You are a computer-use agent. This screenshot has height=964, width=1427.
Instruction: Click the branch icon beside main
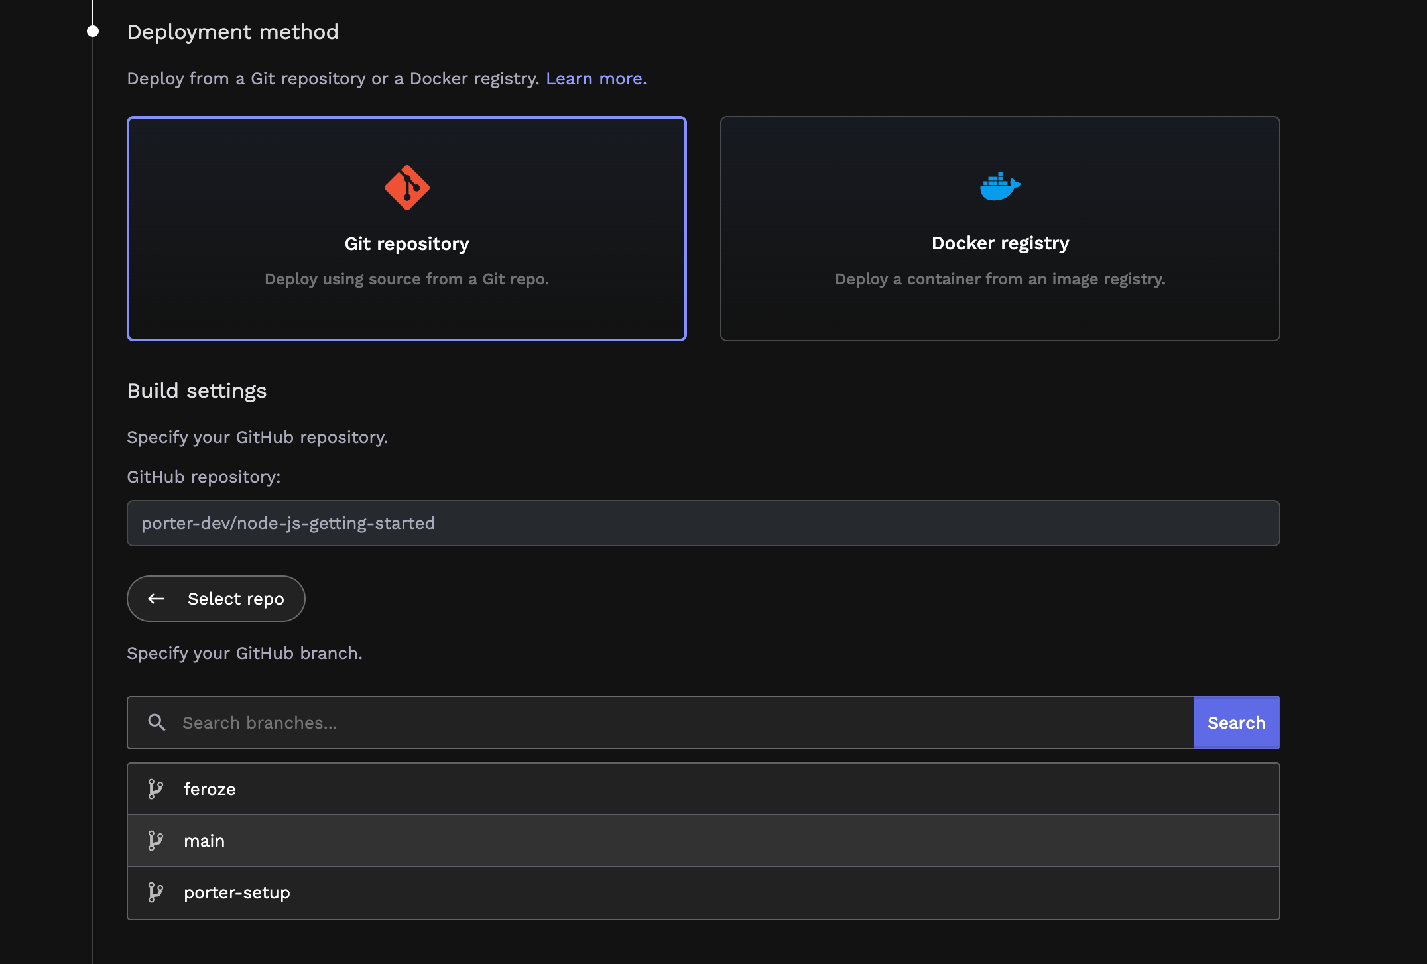pos(156,841)
